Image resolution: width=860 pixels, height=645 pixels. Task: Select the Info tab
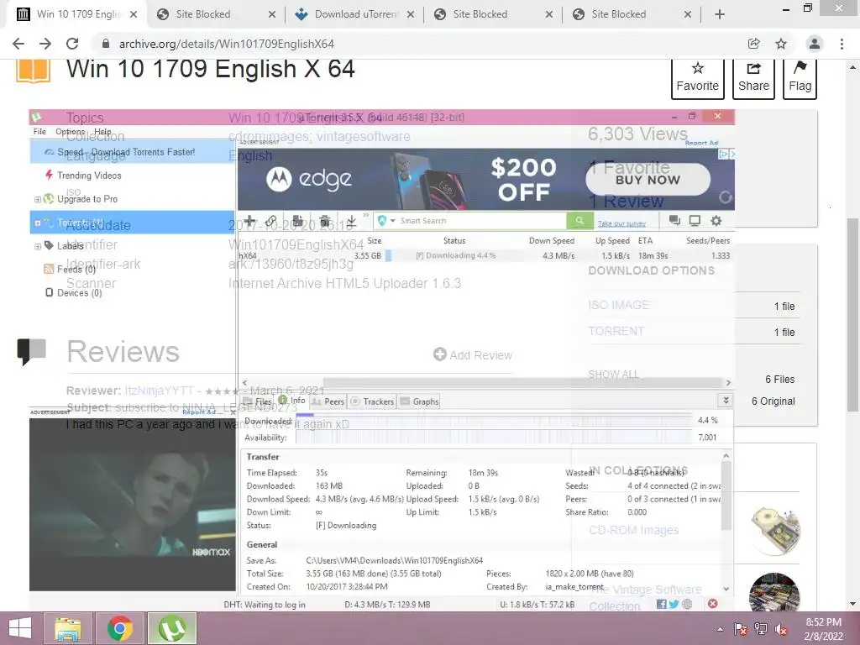coord(291,401)
